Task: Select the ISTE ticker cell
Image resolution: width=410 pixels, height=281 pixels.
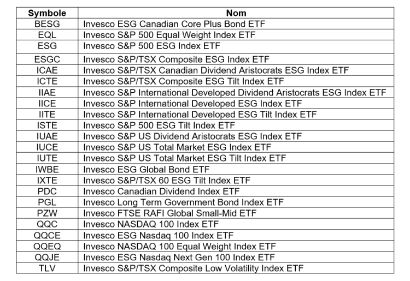Action: 47,125
